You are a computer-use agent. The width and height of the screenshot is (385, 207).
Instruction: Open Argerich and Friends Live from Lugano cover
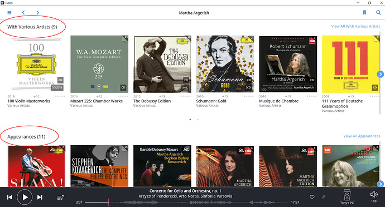pyautogui.click(x=351, y=166)
